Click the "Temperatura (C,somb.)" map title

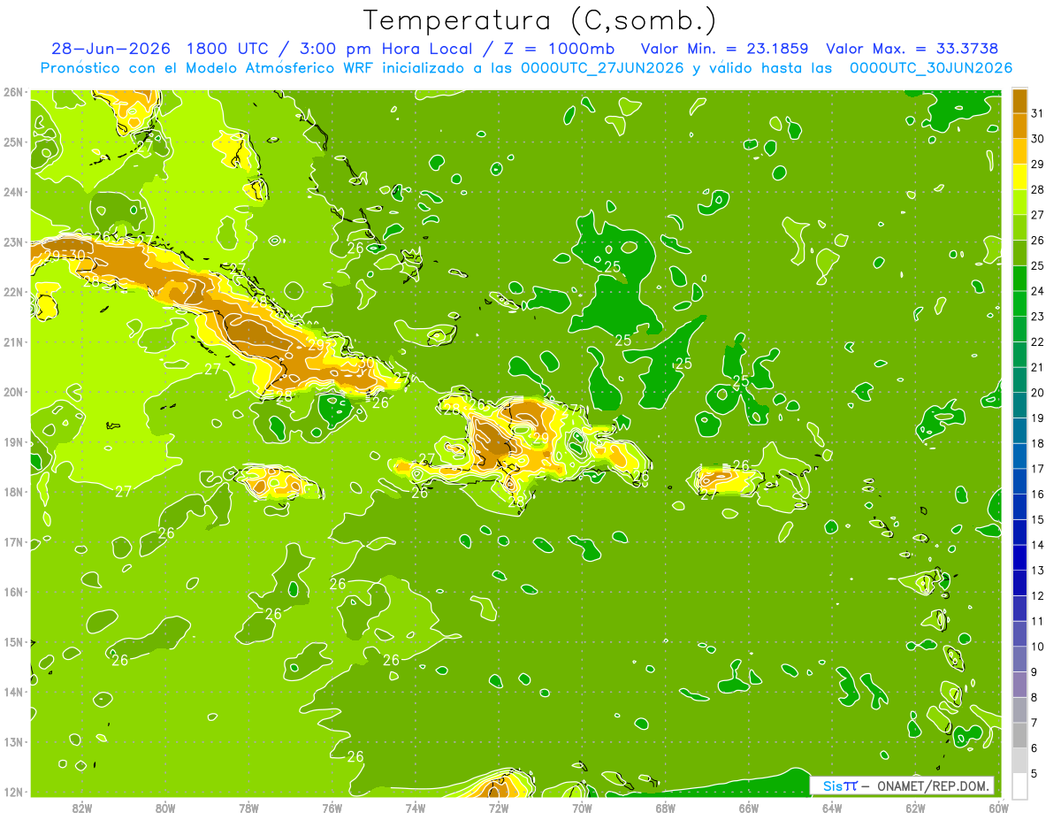pos(539,20)
